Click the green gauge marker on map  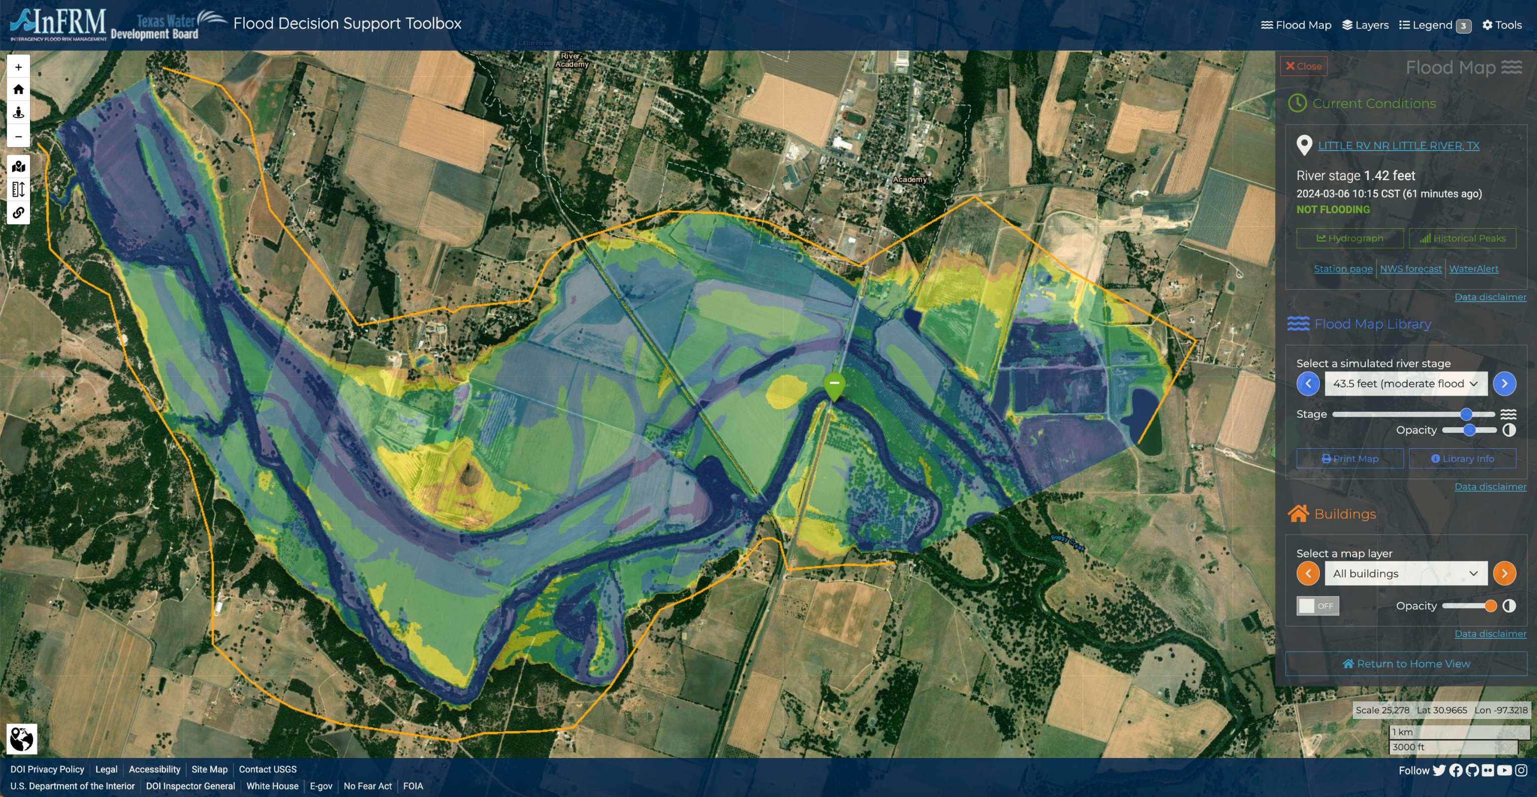(x=834, y=385)
